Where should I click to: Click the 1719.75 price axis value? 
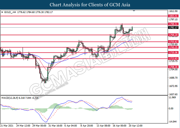pyautogui.click(x=173, y=61)
